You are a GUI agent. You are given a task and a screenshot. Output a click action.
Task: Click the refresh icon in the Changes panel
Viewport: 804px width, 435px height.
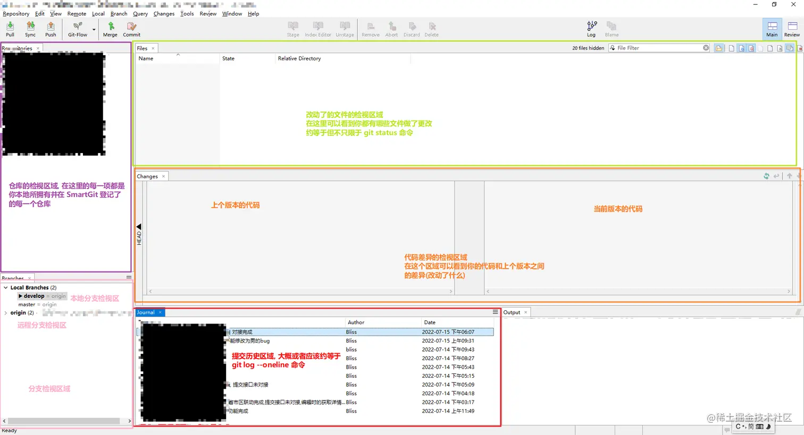pos(766,176)
